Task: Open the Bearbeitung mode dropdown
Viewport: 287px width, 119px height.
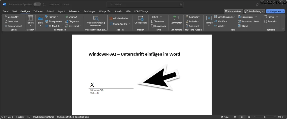Action: (254, 11)
